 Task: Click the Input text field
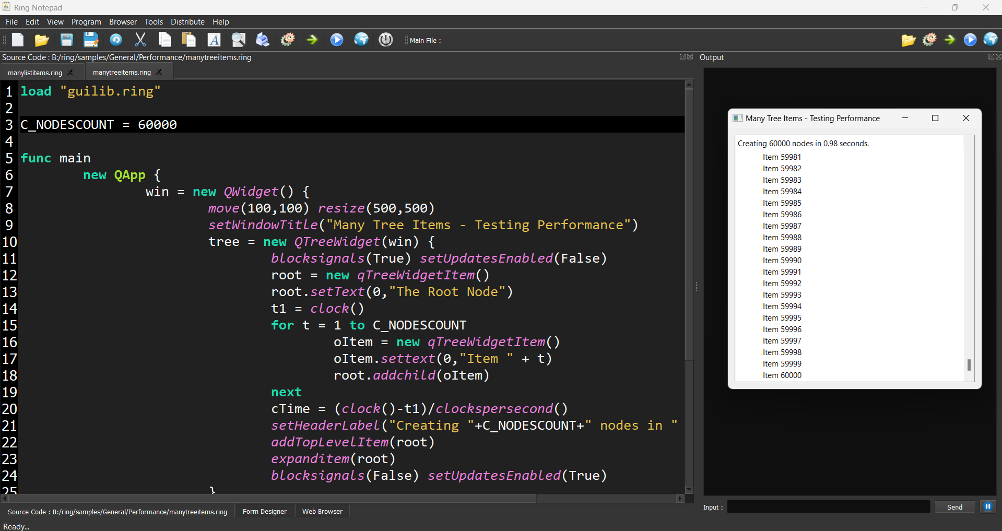click(828, 506)
